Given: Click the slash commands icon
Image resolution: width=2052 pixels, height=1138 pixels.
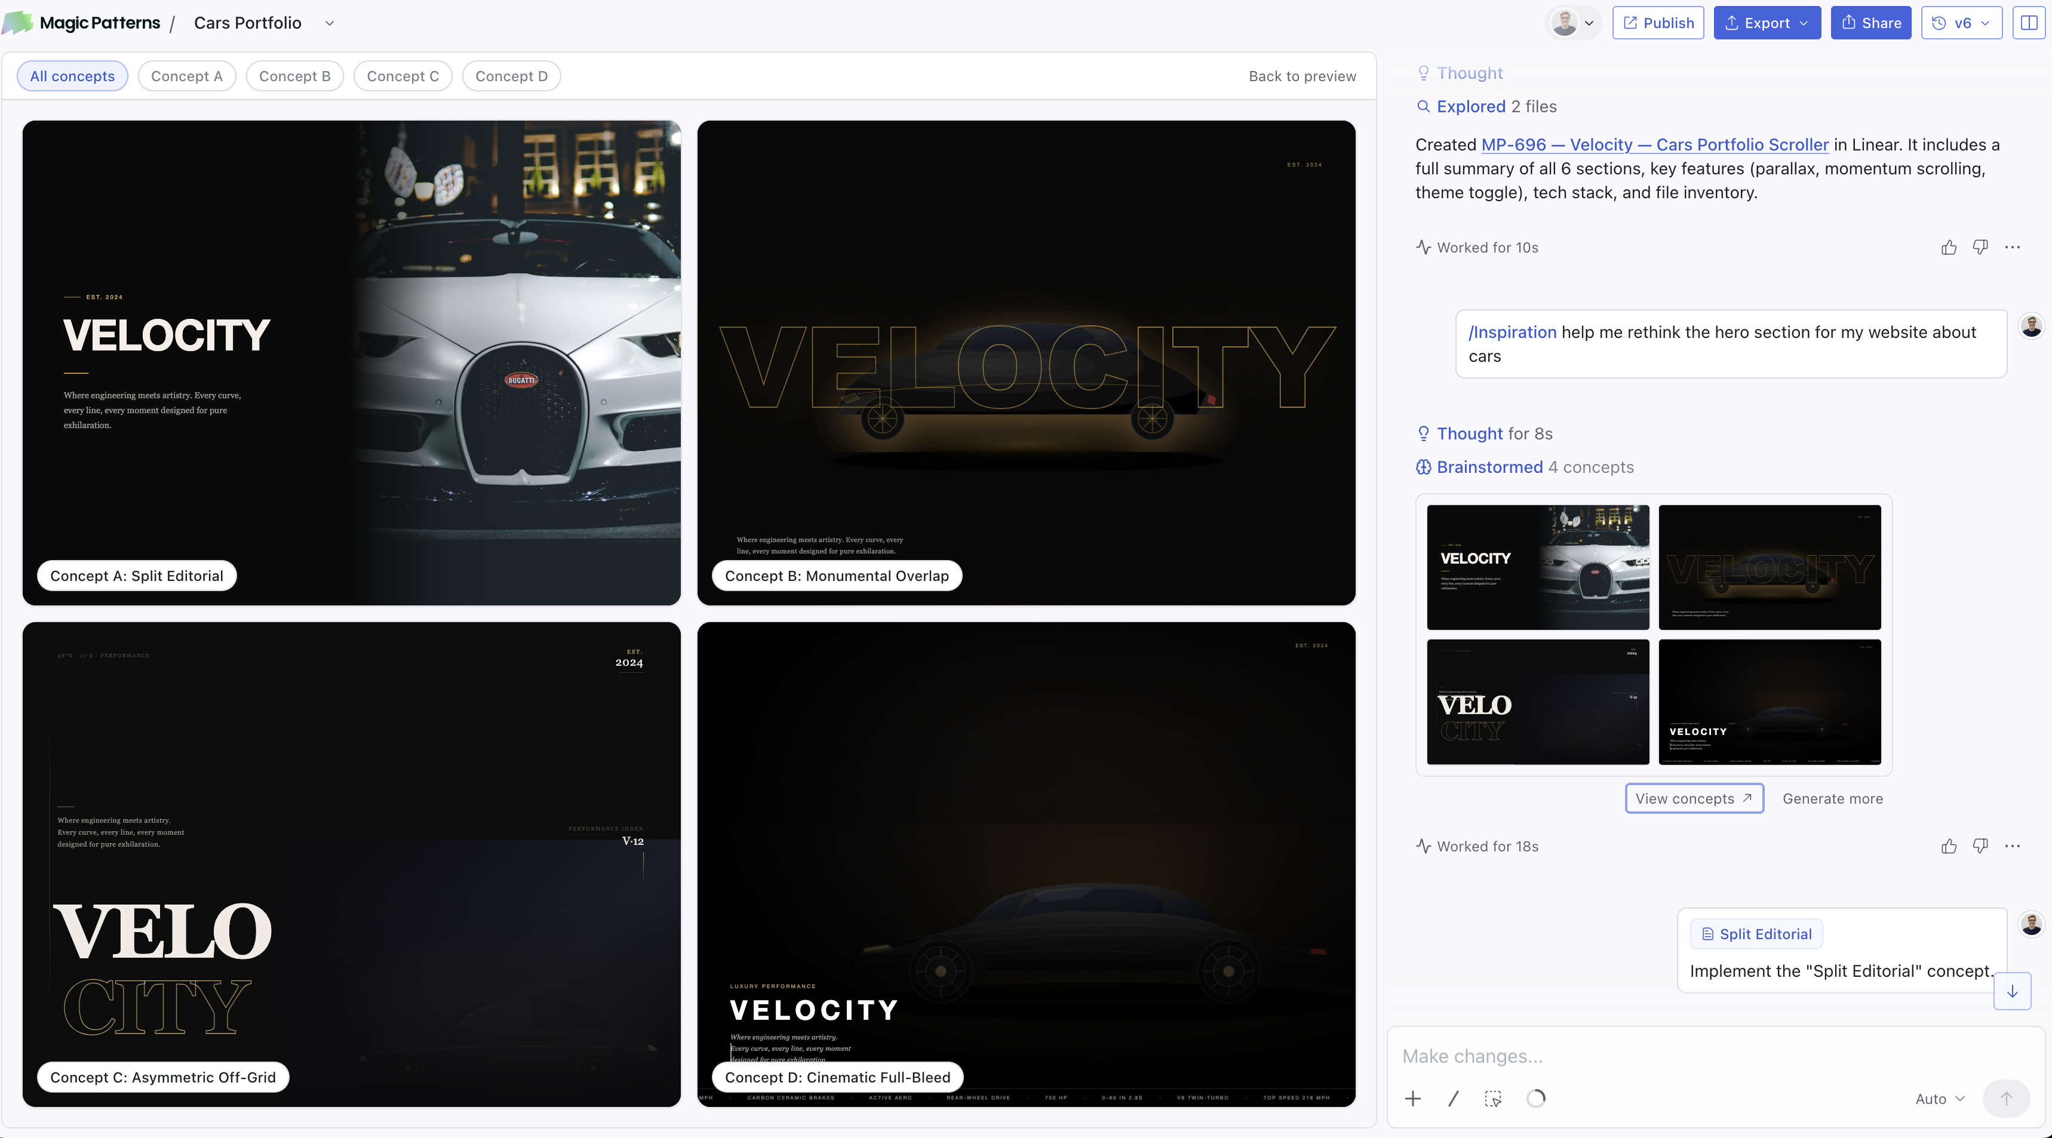Looking at the screenshot, I should tap(1454, 1099).
